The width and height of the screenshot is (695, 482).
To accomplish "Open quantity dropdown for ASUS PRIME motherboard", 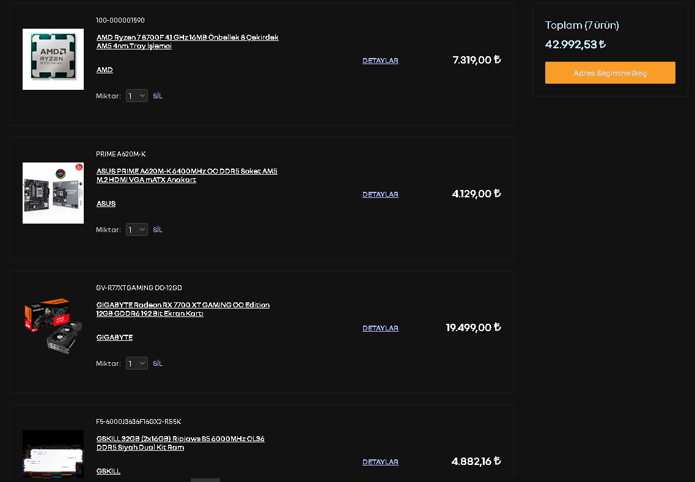I will (136, 230).
